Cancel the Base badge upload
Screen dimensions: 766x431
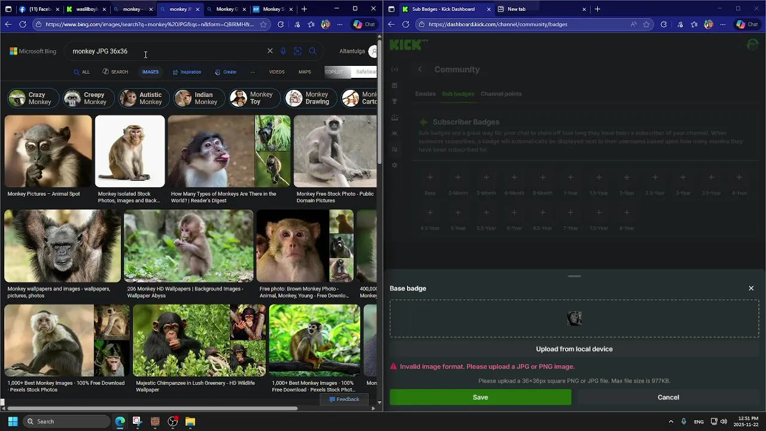[x=668, y=397]
